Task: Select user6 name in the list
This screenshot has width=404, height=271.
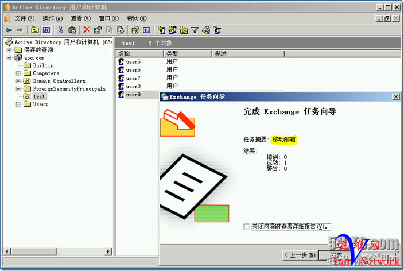Action: 133,70
